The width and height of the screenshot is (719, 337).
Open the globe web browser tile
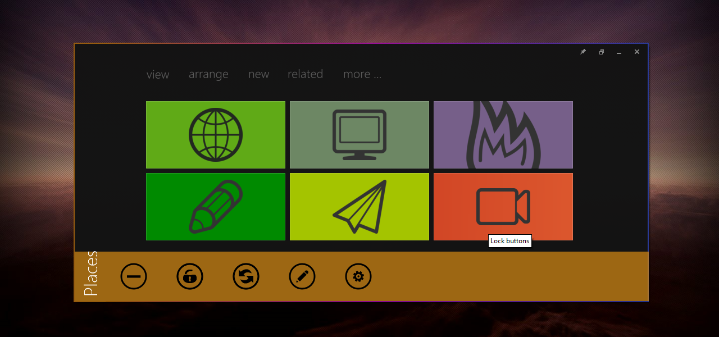click(216, 135)
